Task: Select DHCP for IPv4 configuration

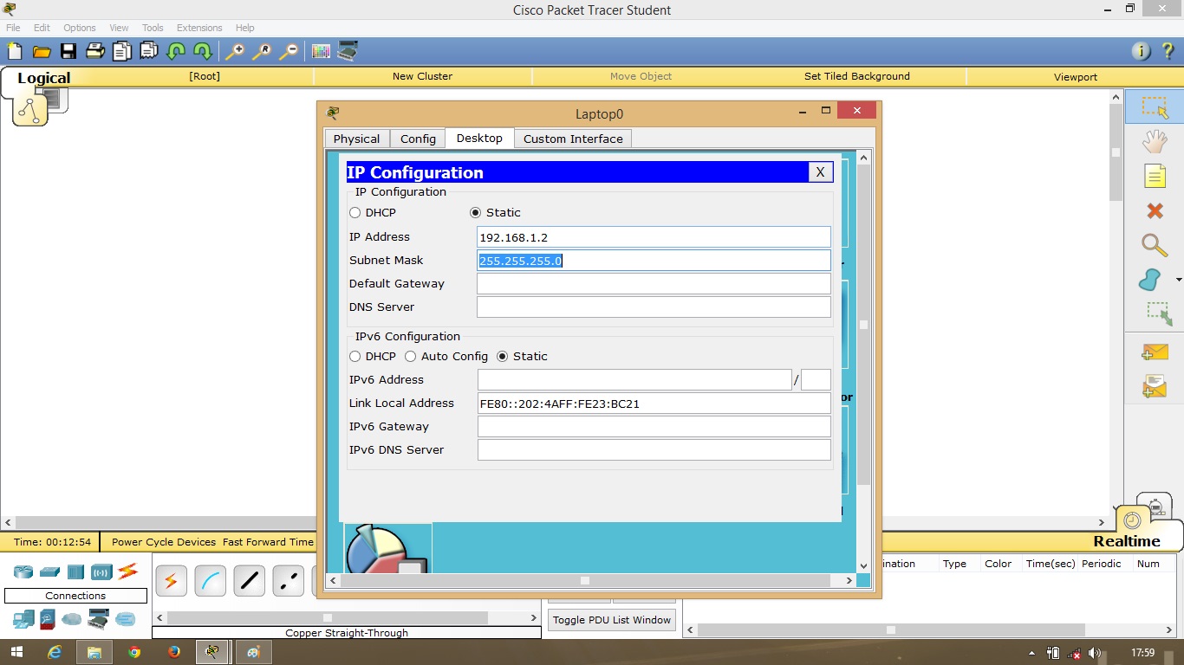Action: [355, 213]
